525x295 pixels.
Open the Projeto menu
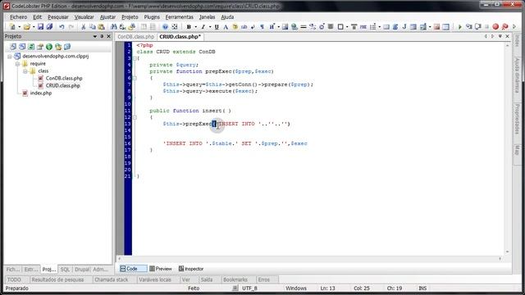coord(130,16)
